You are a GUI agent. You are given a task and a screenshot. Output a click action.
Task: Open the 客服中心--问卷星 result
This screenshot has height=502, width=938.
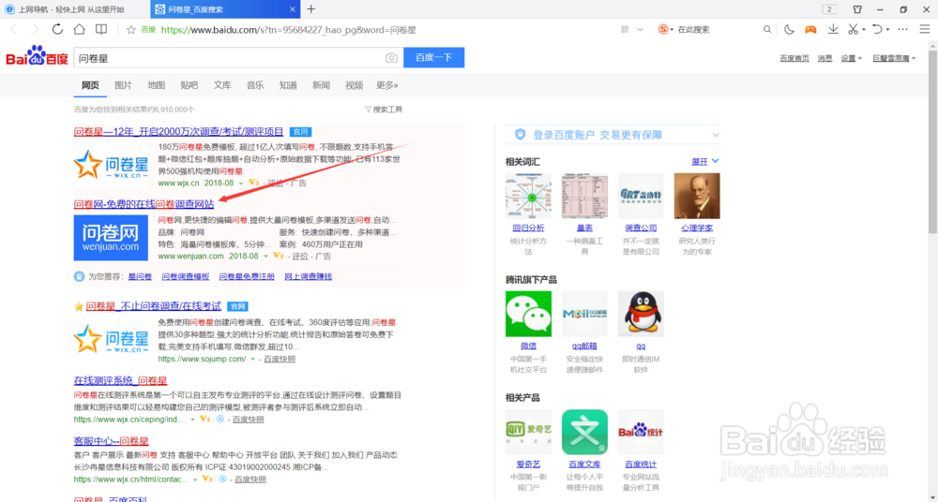[112, 441]
